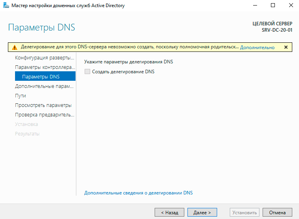Click the Укажите параметры делегирования DNS text
299x219 pixels.
point(129,62)
